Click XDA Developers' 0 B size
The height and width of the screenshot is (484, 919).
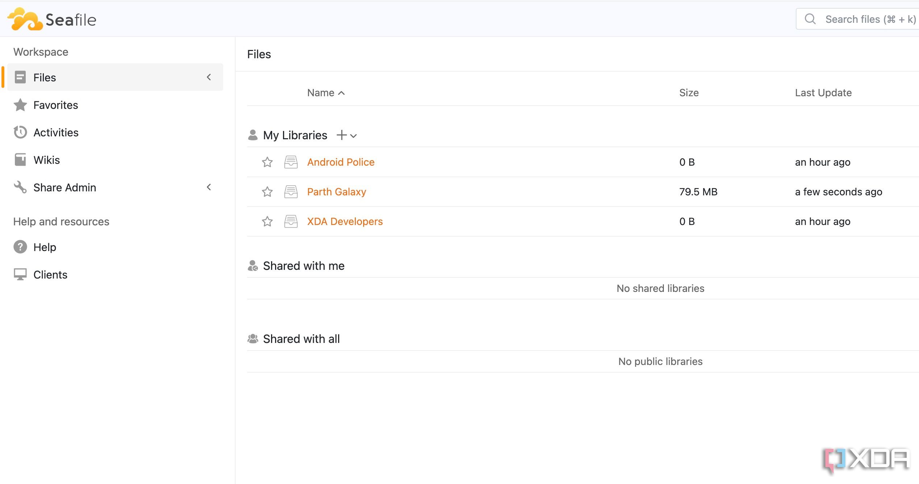tap(687, 221)
